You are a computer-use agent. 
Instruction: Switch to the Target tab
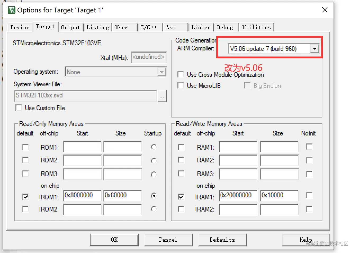click(45, 27)
